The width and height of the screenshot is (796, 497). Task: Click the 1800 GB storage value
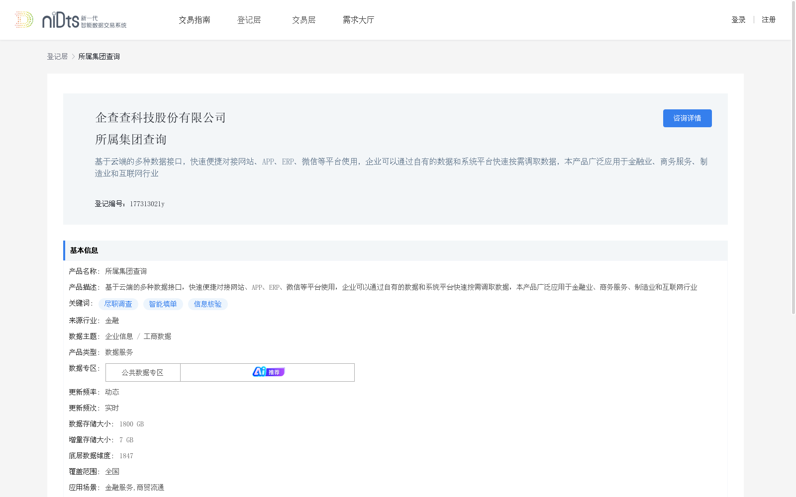(x=131, y=424)
